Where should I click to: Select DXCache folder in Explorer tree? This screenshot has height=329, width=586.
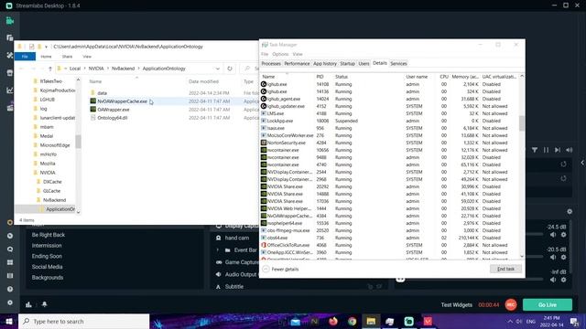(x=52, y=182)
